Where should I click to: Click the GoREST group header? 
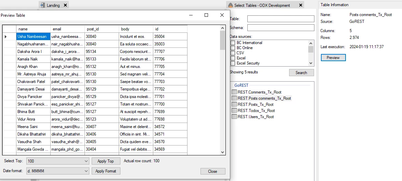point(241,85)
